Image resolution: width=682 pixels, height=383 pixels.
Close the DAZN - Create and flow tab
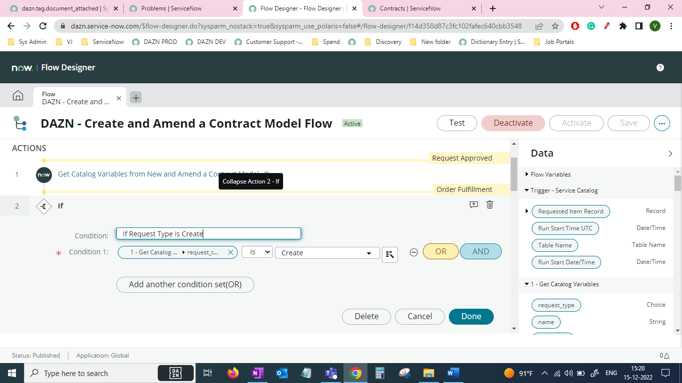[x=119, y=98]
